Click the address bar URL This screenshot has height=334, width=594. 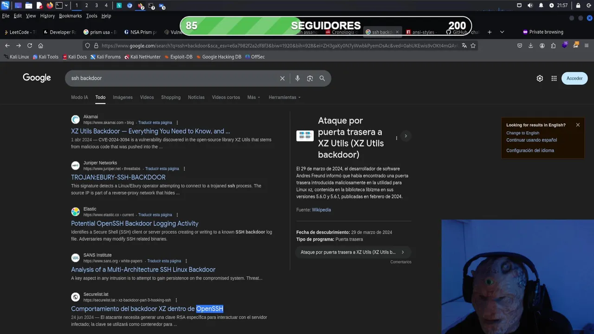coord(279,45)
